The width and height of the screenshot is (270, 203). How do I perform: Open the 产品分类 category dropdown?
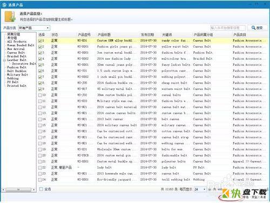[x=34, y=28]
